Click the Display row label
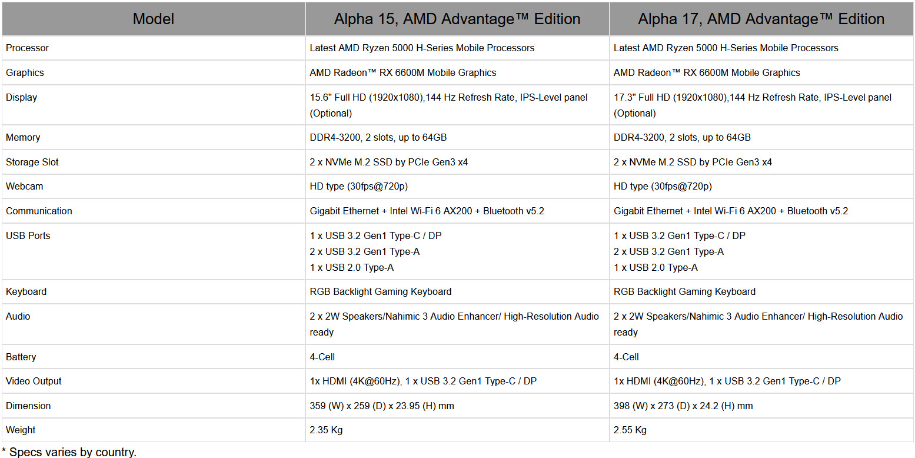The width and height of the screenshot is (915, 458). click(x=21, y=97)
